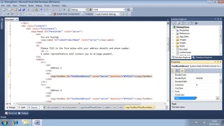This screenshot has height=126, width=224.
Task: Click the View Code icon in Solution Explorer
Action: [187, 23]
